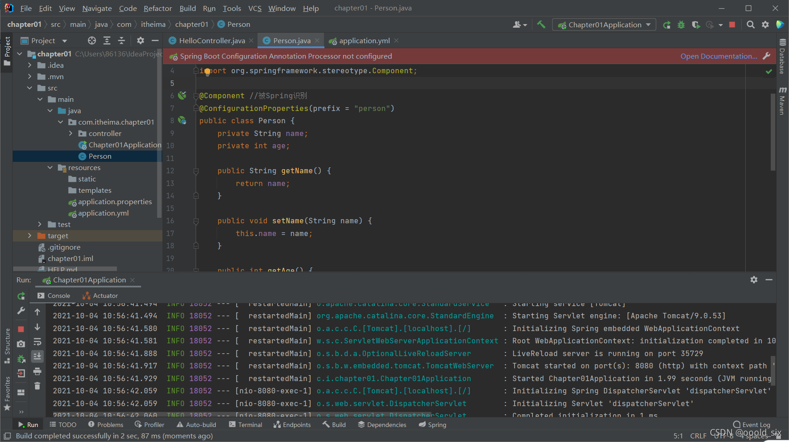This screenshot has width=789, height=442.
Task: Hide the Project panel with minus icon
Action: [x=155, y=40]
